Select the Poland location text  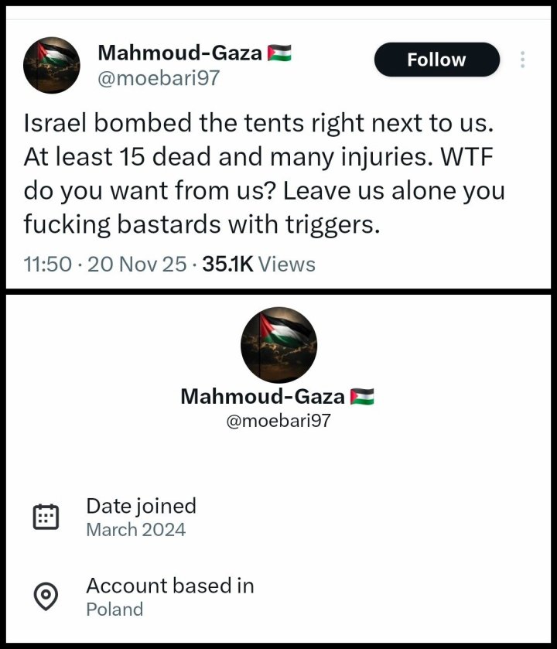114,610
